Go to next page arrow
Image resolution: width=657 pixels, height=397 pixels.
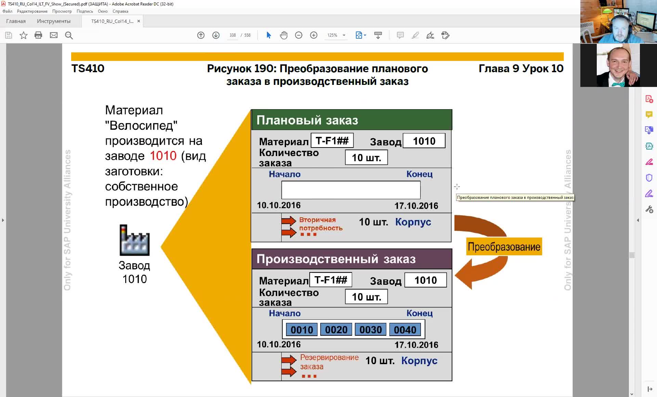[216, 35]
